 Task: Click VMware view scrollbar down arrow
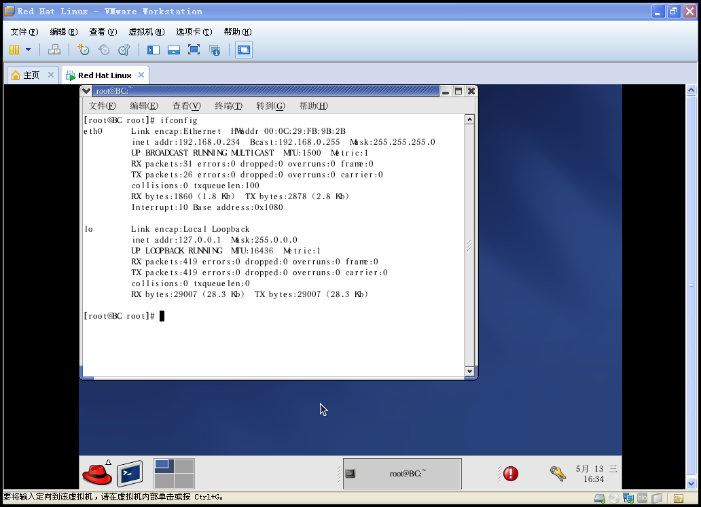(691, 484)
